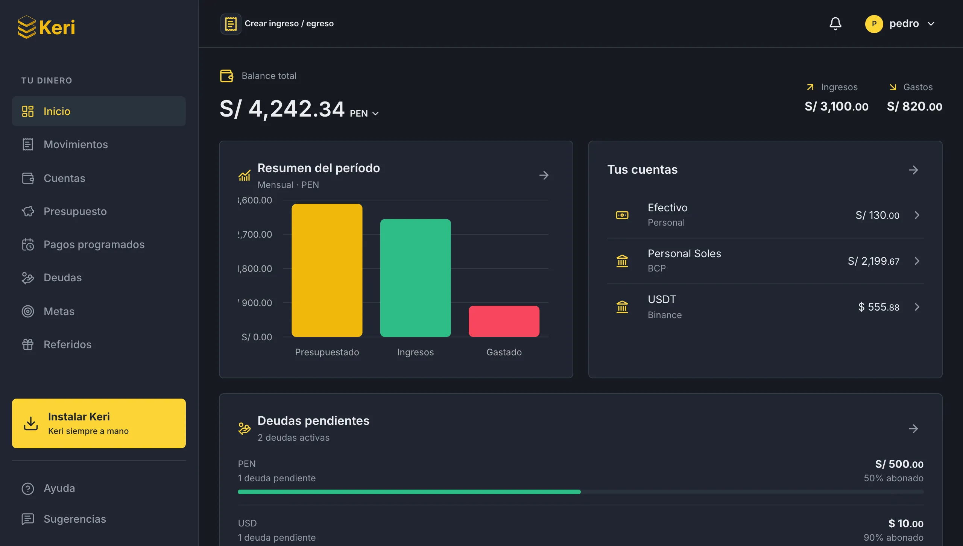This screenshot has height=546, width=963.
Task: Open Deudas in sidebar
Action: coord(99,278)
